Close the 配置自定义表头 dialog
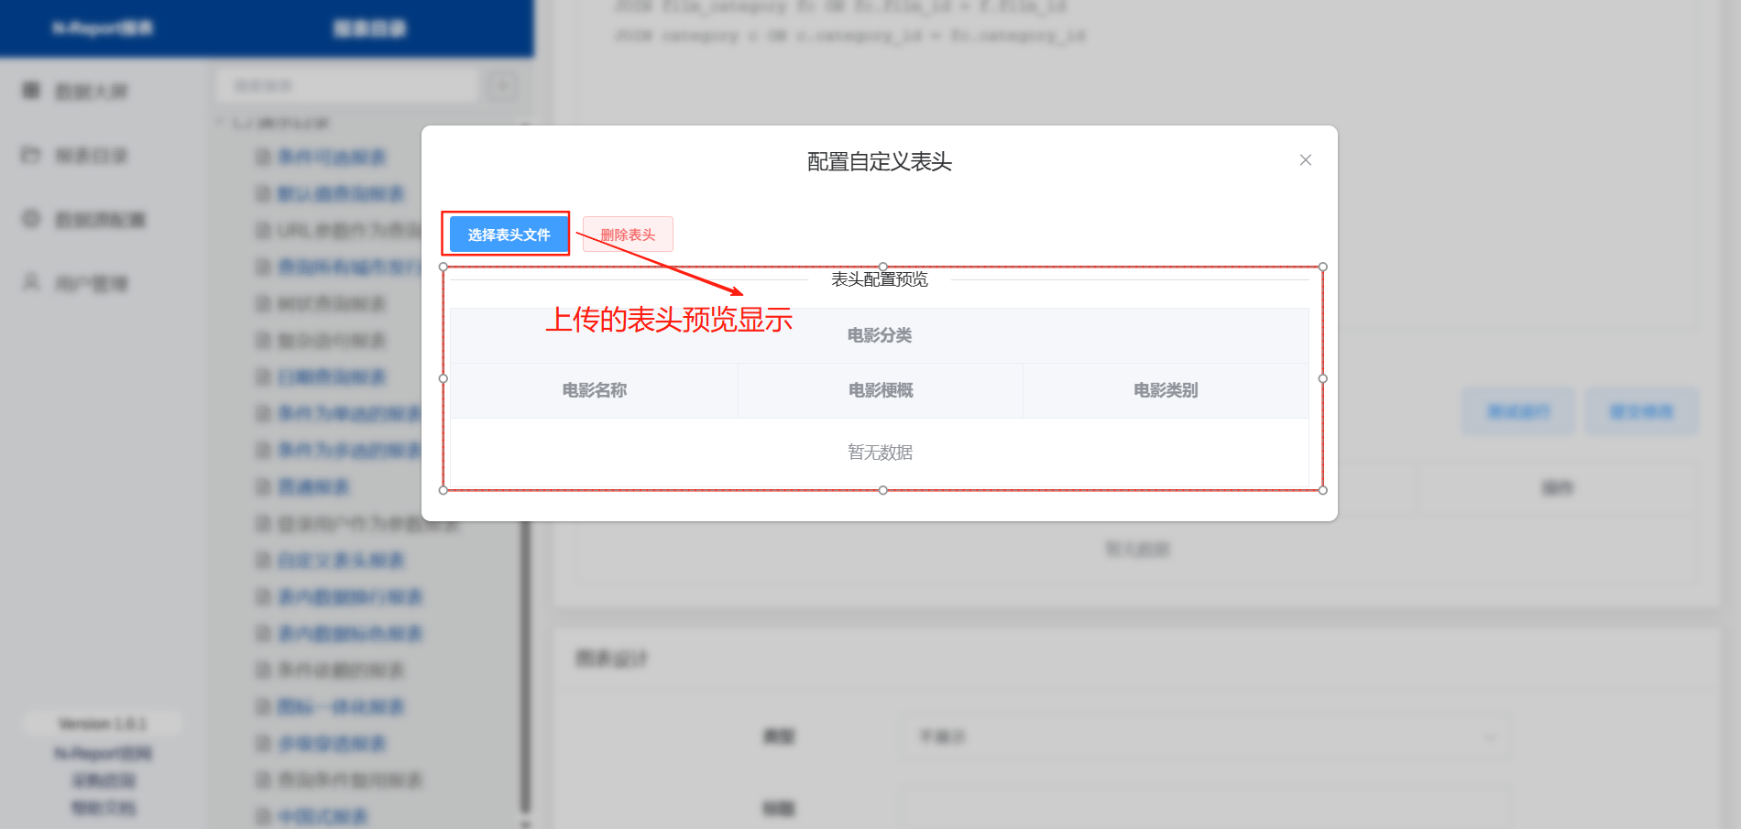The image size is (1741, 829). [x=1305, y=160]
